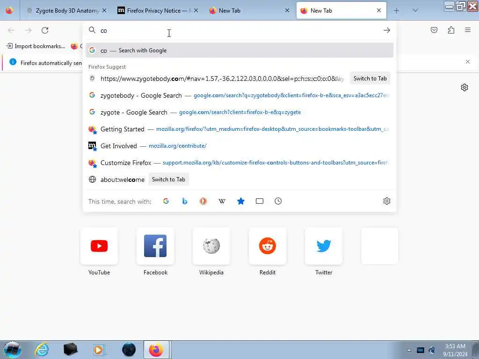
Task: Search open tabs via the tab icon
Action: 259,201
